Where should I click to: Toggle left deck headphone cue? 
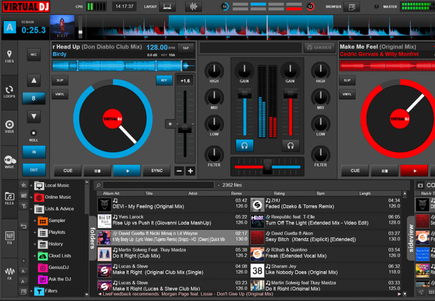245,146
